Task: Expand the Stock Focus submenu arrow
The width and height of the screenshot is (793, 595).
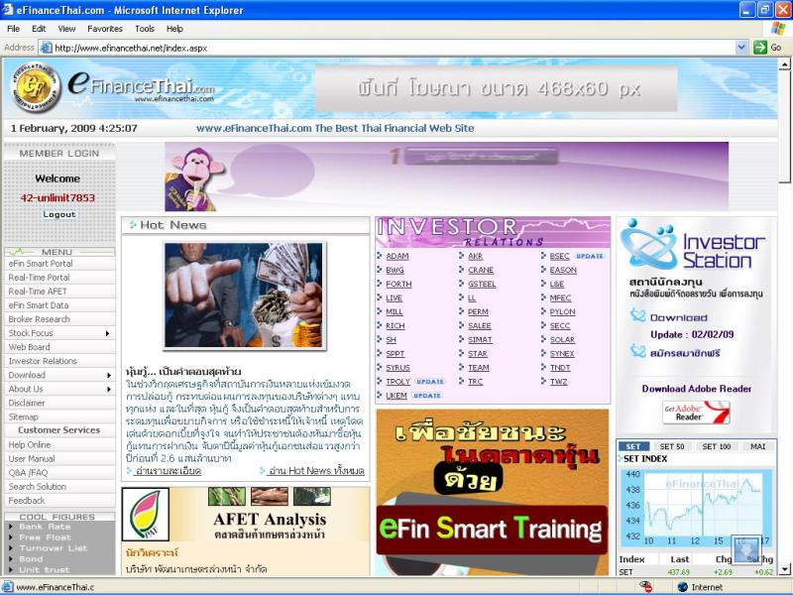Action: 107,333
